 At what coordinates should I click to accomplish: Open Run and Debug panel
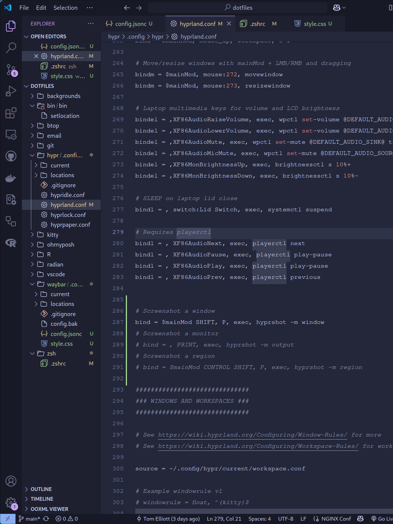click(x=11, y=92)
